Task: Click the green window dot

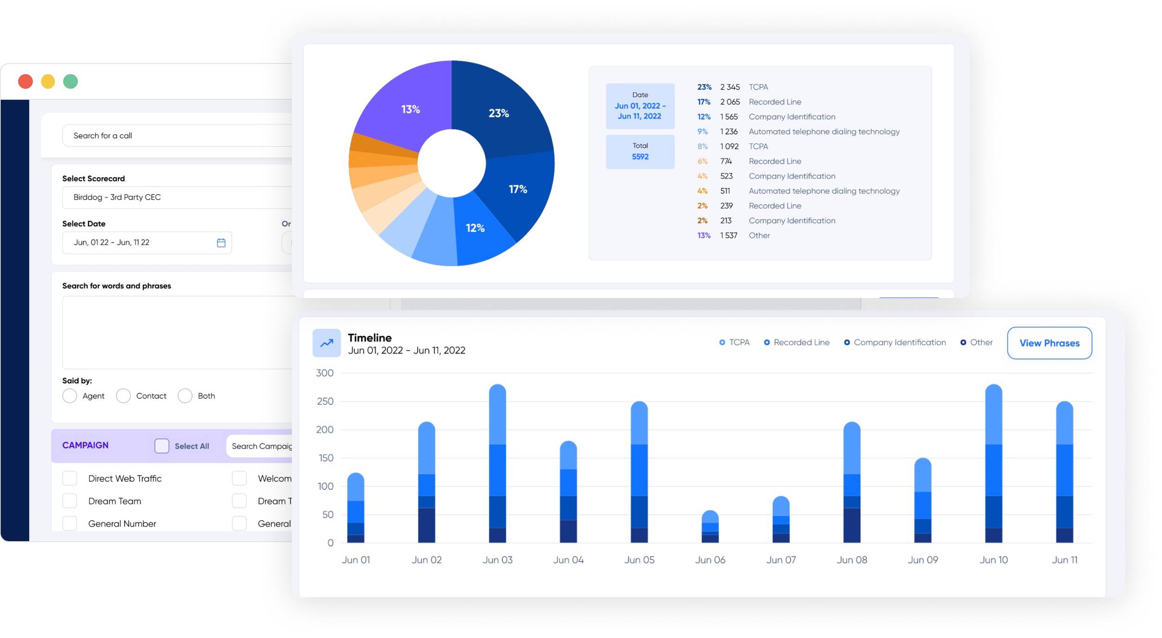Action: pos(71,82)
